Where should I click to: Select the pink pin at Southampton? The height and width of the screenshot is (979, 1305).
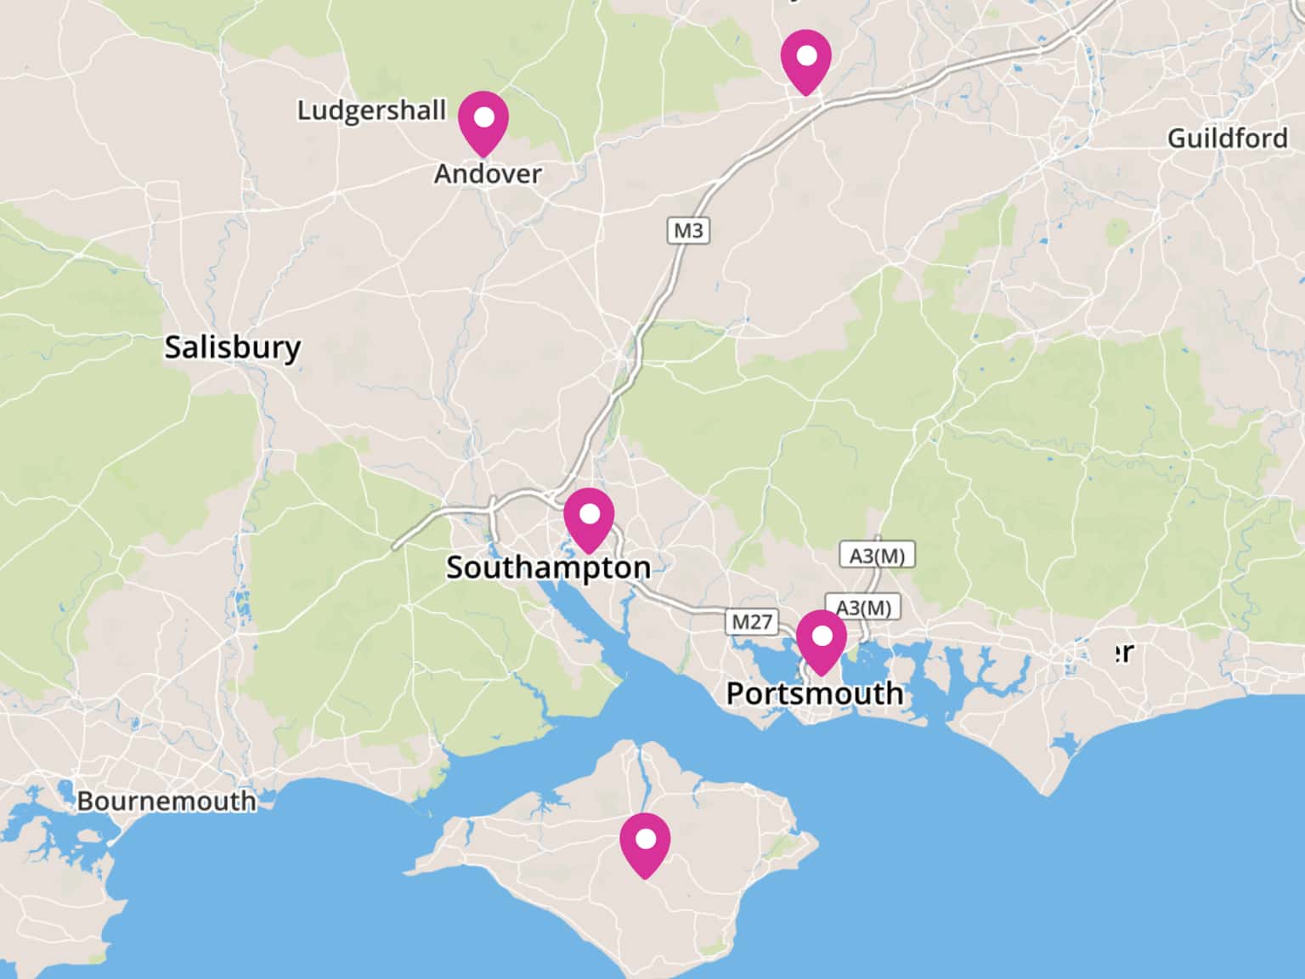pyautogui.click(x=589, y=520)
